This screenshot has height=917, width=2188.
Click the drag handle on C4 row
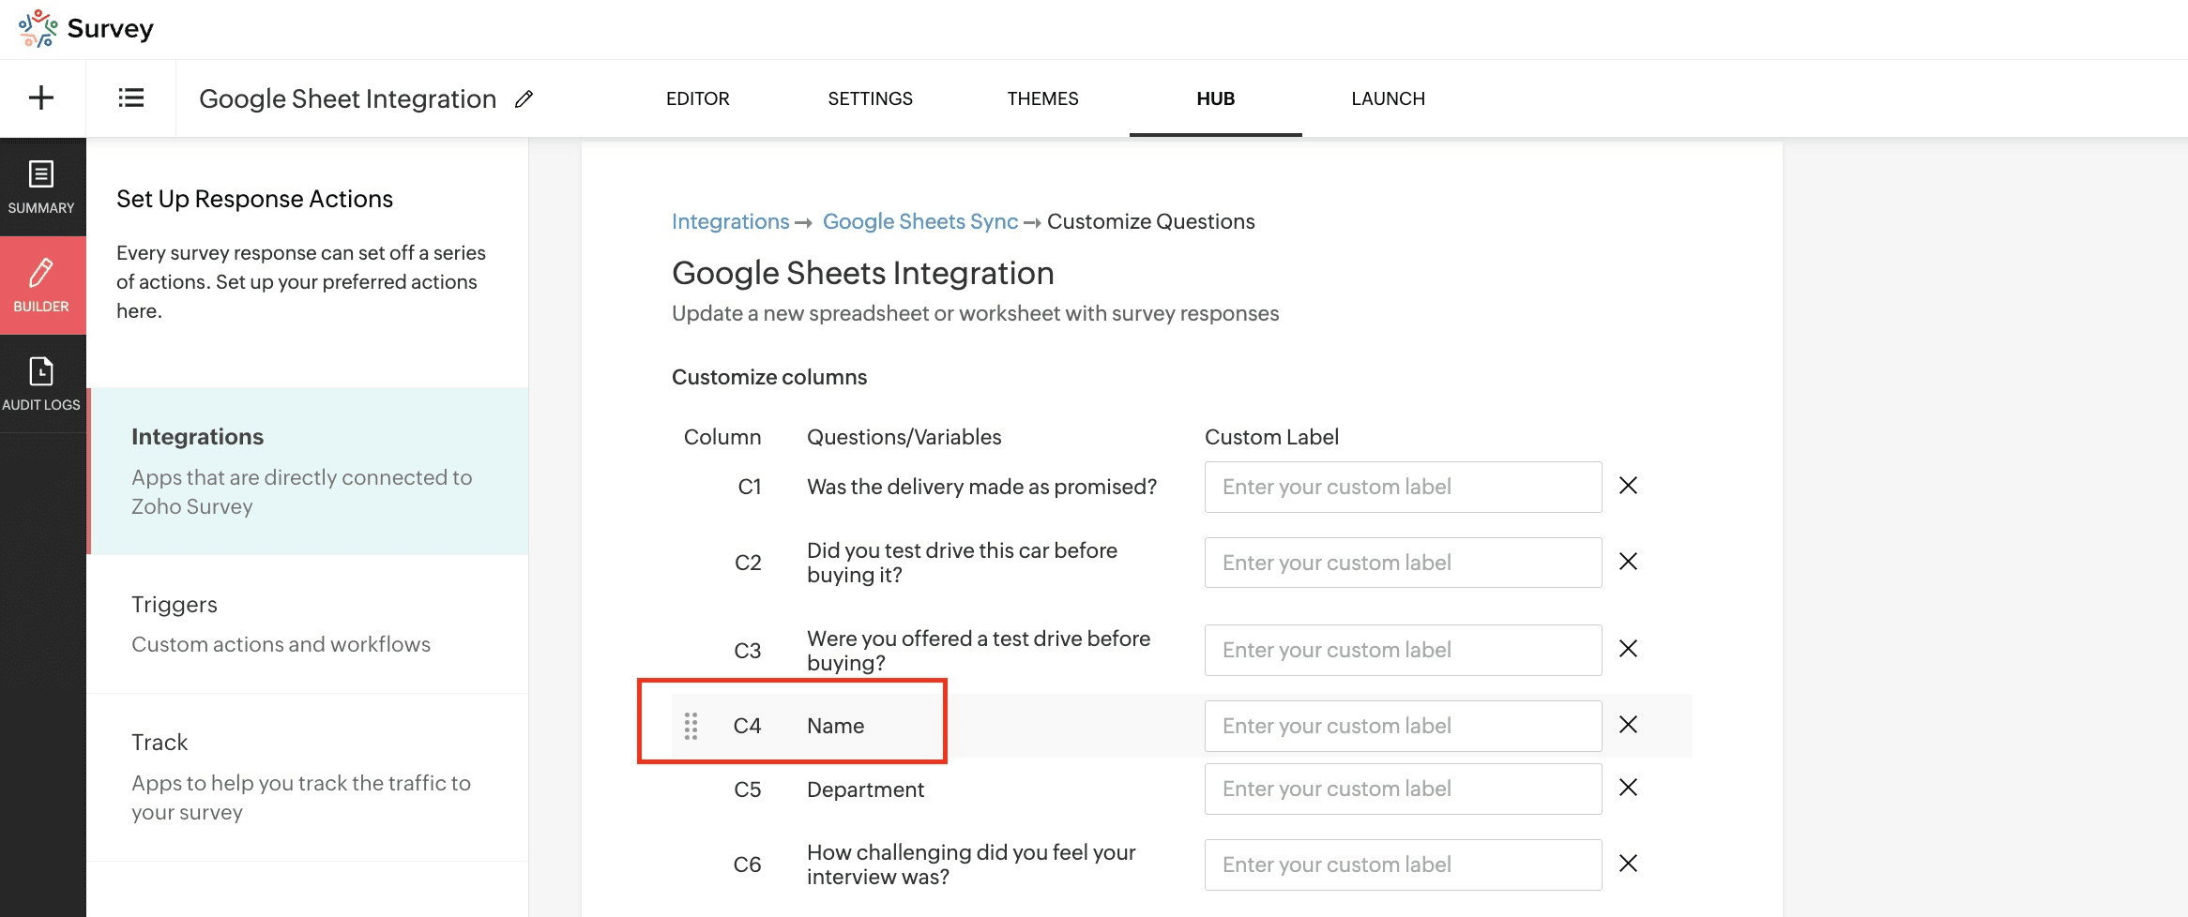pos(691,726)
